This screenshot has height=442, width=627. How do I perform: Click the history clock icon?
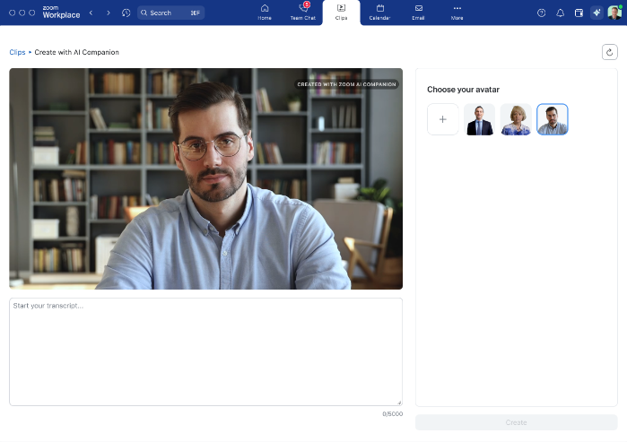coord(126,13)
